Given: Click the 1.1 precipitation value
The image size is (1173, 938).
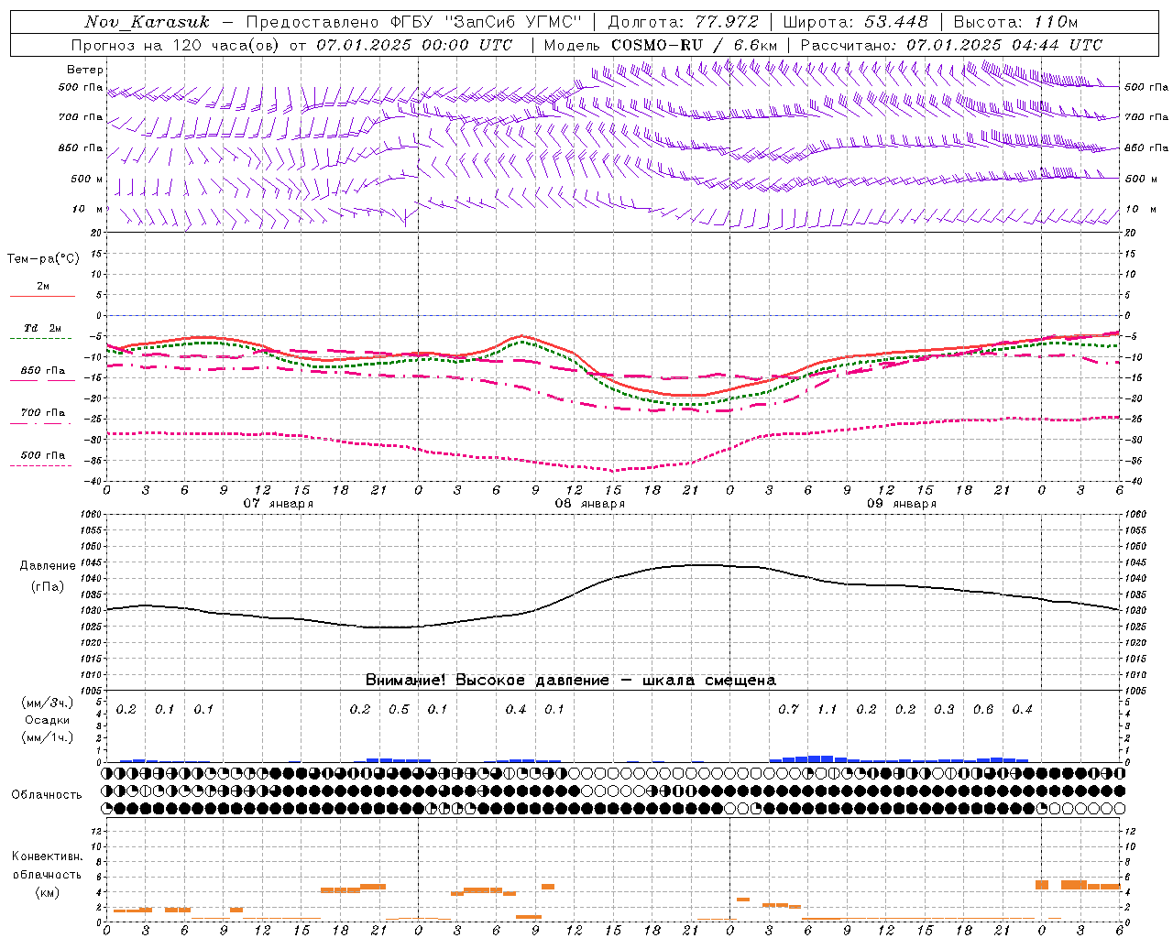Looking at the screenshot, I should [827, 710].
